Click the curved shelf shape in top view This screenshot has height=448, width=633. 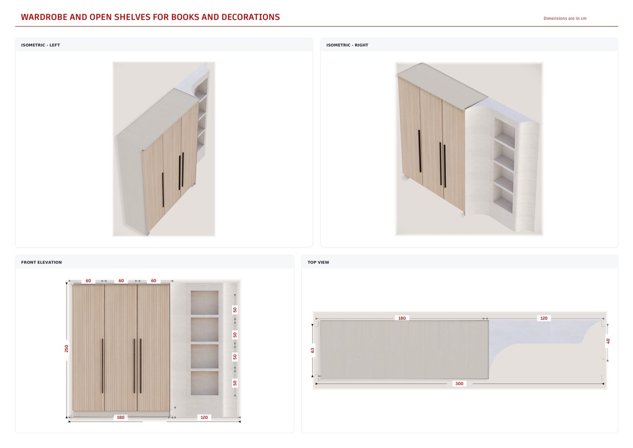tap(544, 338)
